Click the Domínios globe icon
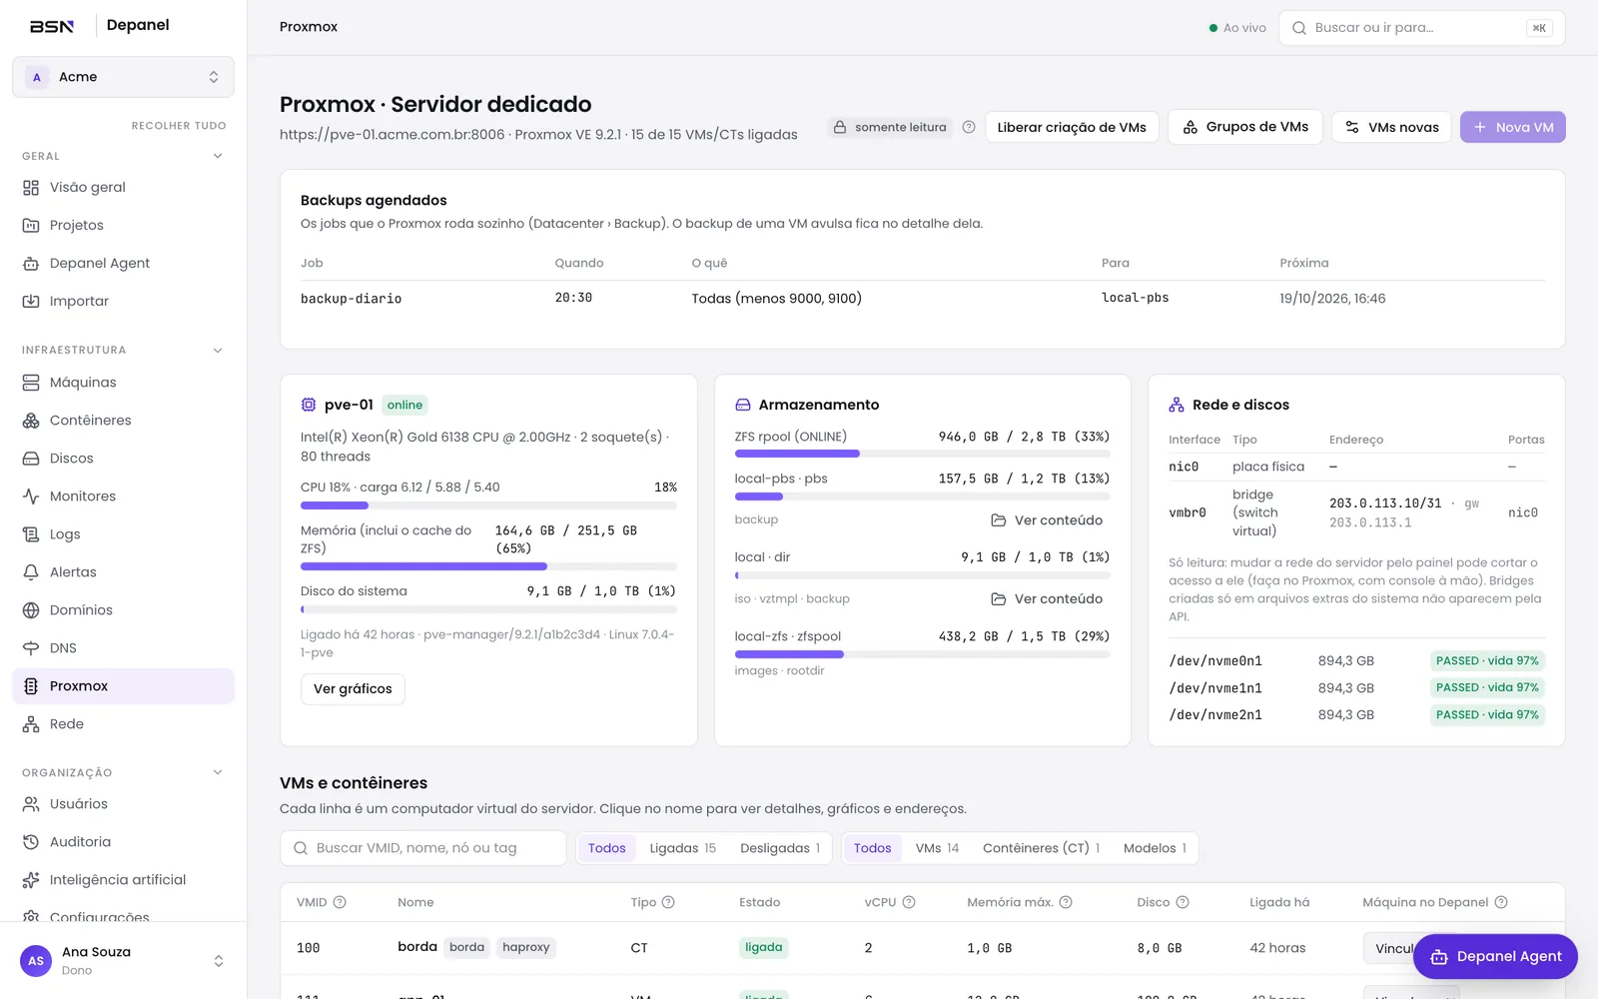 [31, 610]
